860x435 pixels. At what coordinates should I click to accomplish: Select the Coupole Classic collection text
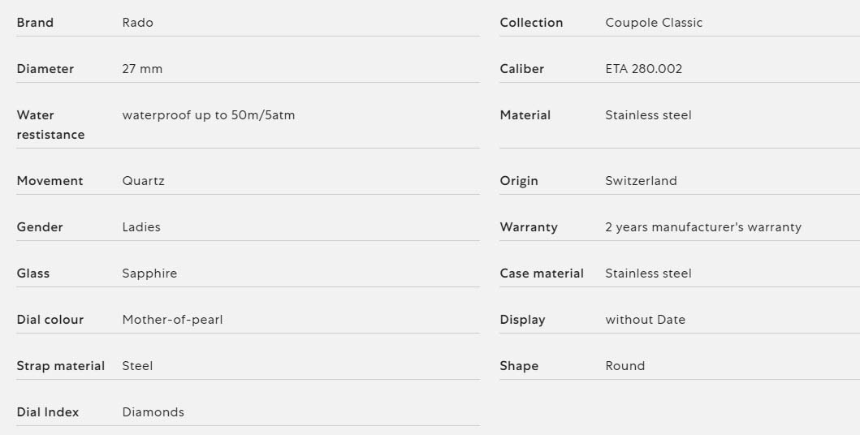[x=654, y=23]
